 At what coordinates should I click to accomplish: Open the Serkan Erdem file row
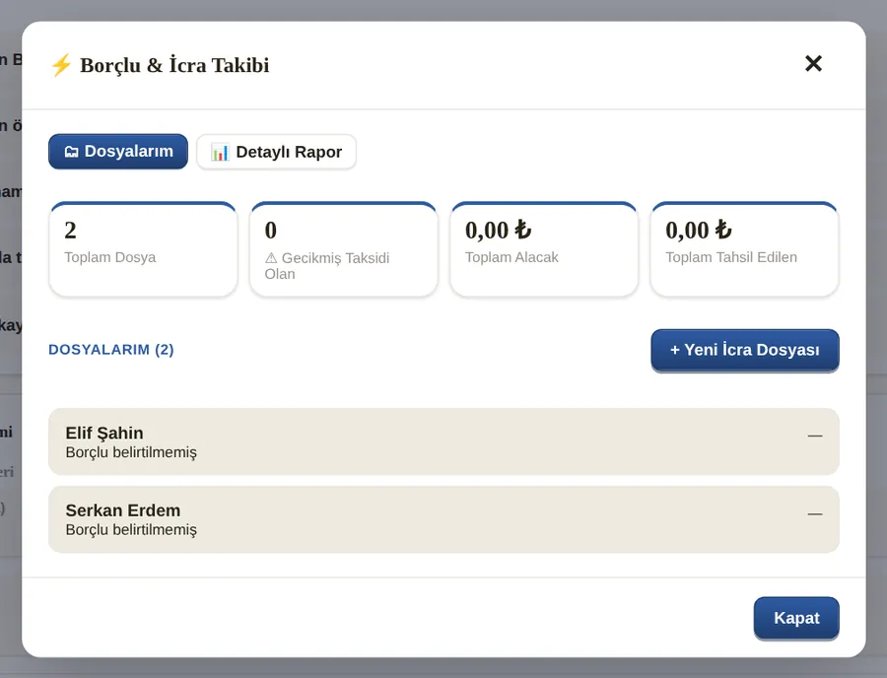tap(443, 519)
